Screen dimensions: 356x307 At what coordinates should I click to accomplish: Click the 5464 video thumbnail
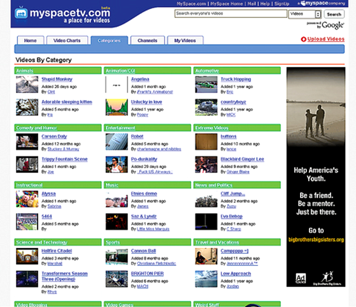tap(27, 222)
